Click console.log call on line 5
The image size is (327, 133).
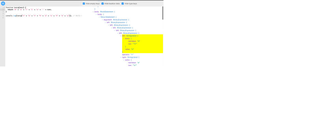pos(11,16)
